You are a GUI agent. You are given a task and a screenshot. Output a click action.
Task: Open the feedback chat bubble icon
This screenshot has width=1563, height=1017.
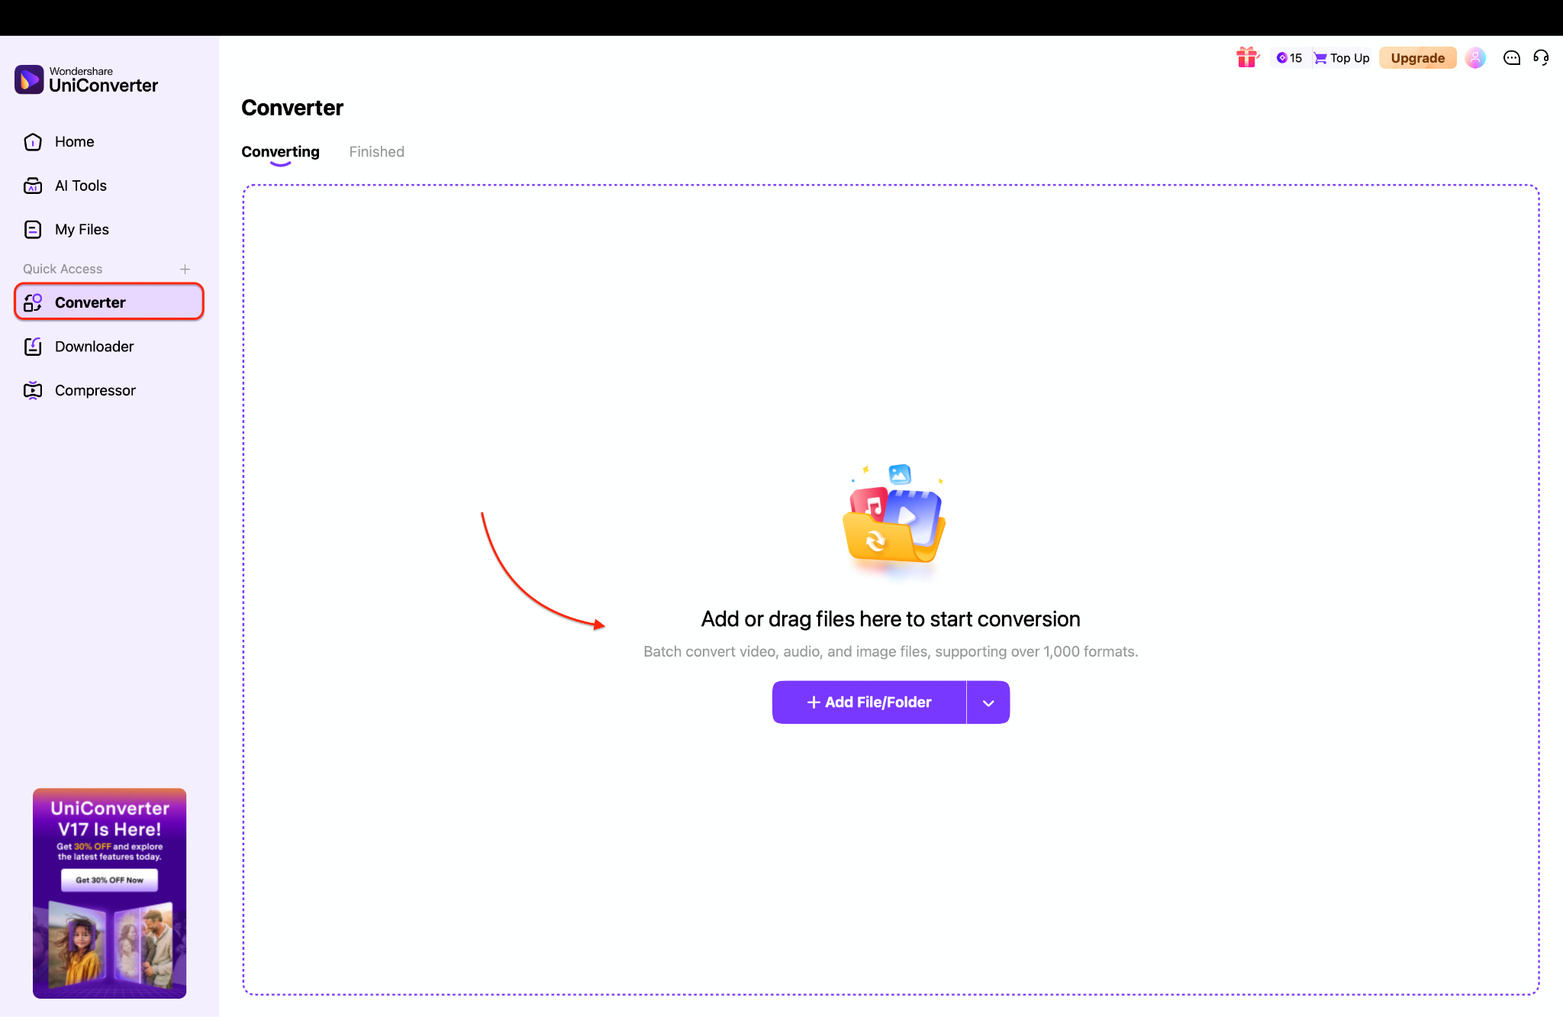1511,57
